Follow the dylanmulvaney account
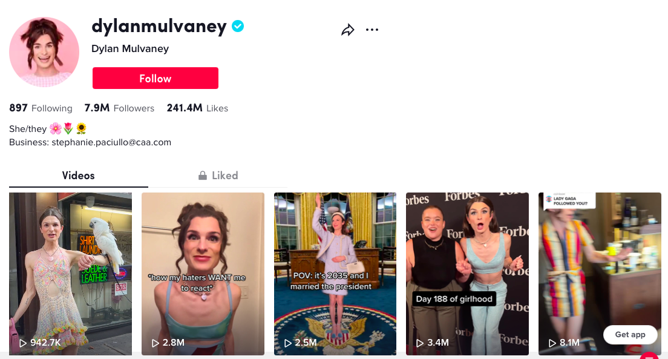 tap(156, 78)
